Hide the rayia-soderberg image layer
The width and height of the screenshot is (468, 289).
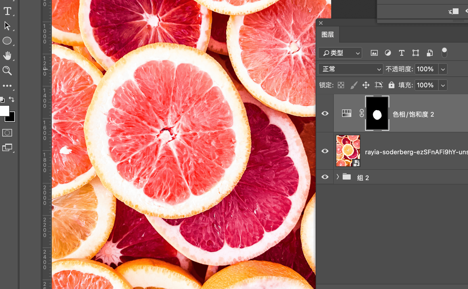pos(325,151)
